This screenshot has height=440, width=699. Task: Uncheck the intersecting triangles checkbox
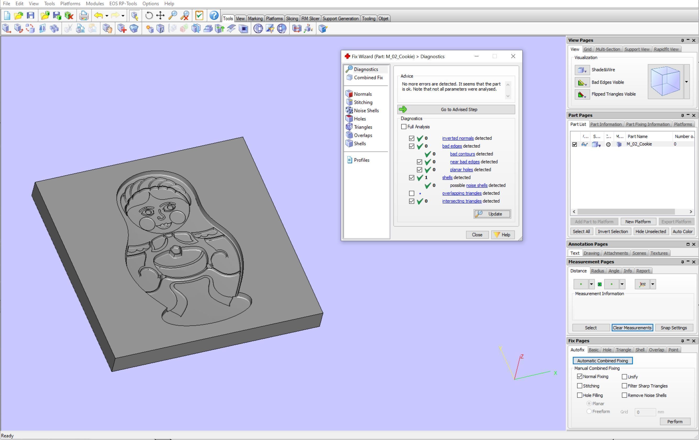(412, 201)
